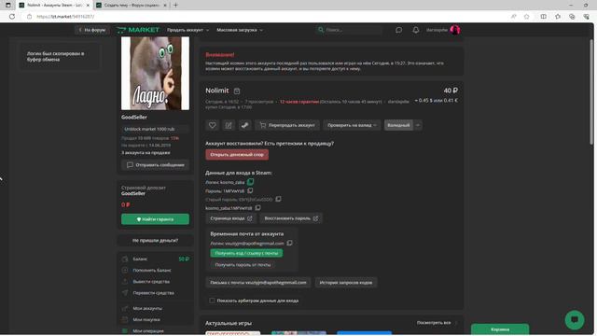Copy the login:password line using its copy icon
The image size is (597, 336).
coord(257,207)
